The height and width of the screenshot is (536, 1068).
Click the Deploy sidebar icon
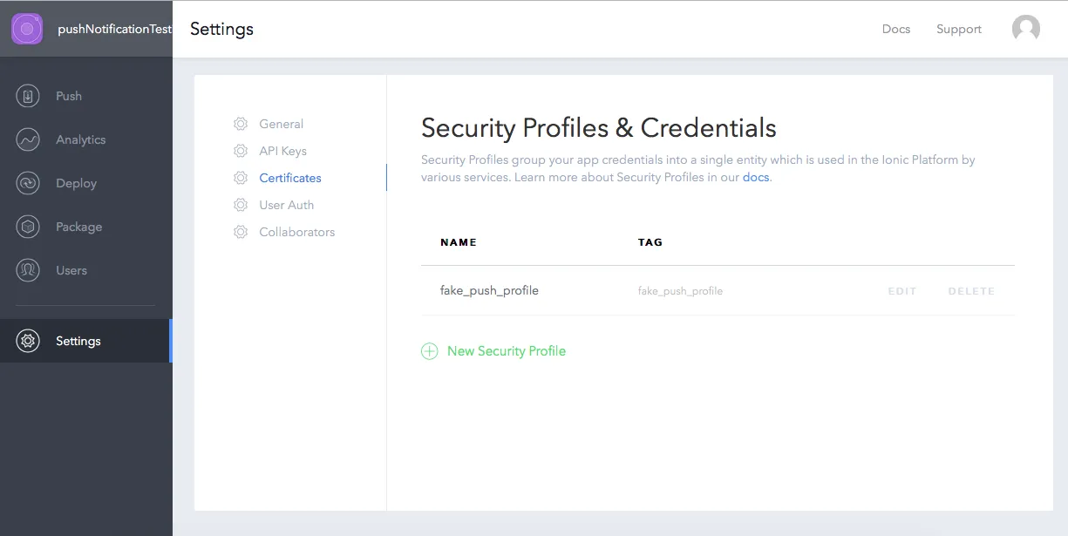pos(28,183)
